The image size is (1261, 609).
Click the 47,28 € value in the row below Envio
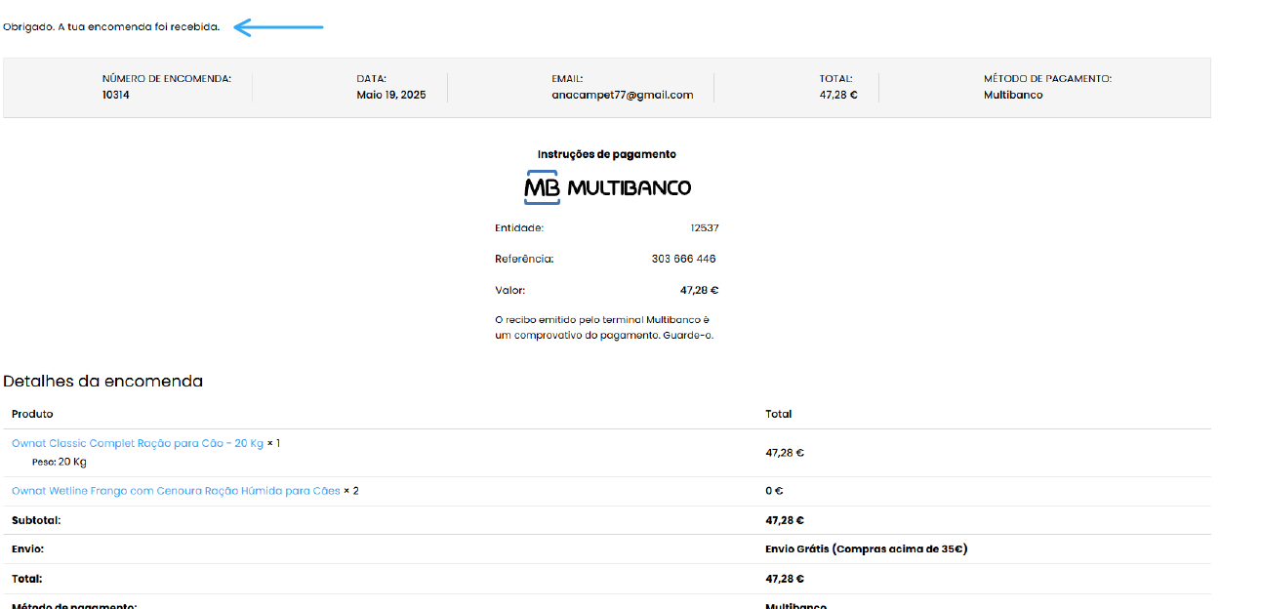[x=785, y=579]
